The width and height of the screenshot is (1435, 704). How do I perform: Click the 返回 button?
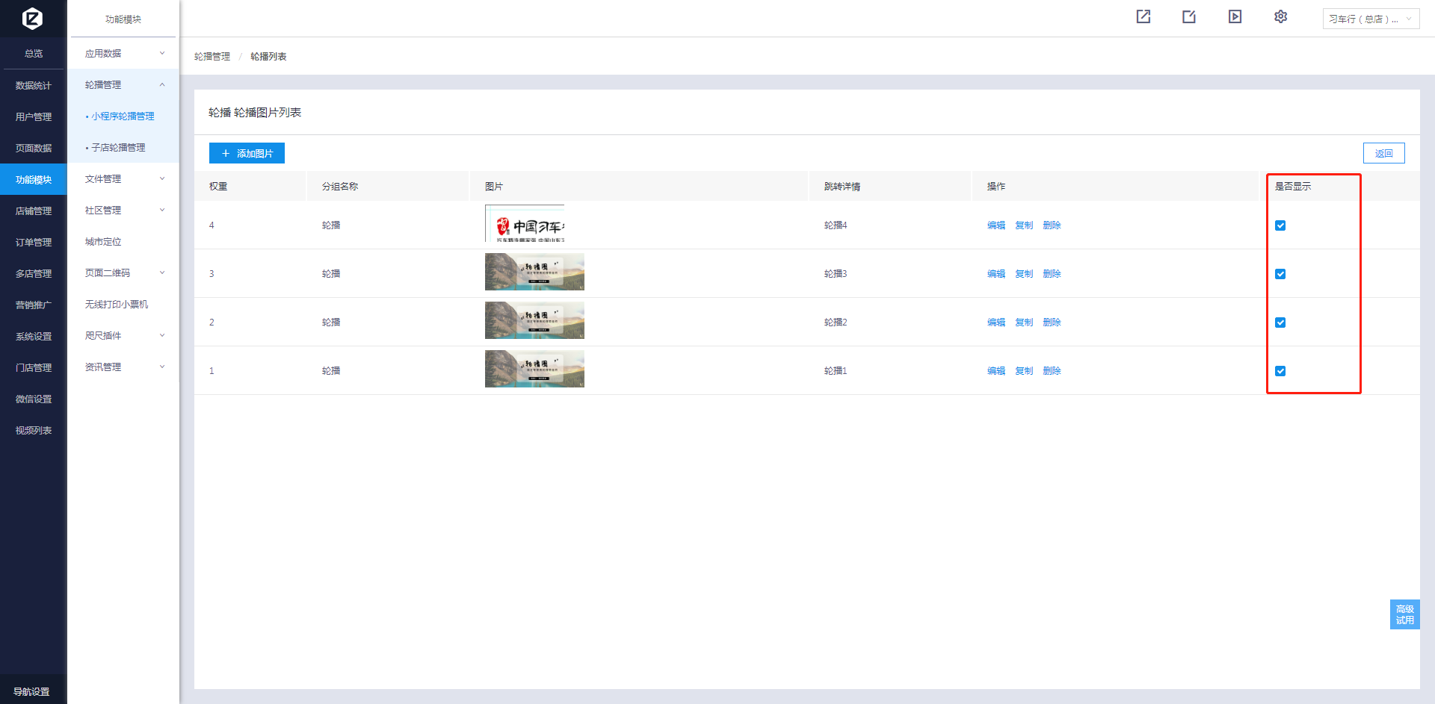point(1383,153)
